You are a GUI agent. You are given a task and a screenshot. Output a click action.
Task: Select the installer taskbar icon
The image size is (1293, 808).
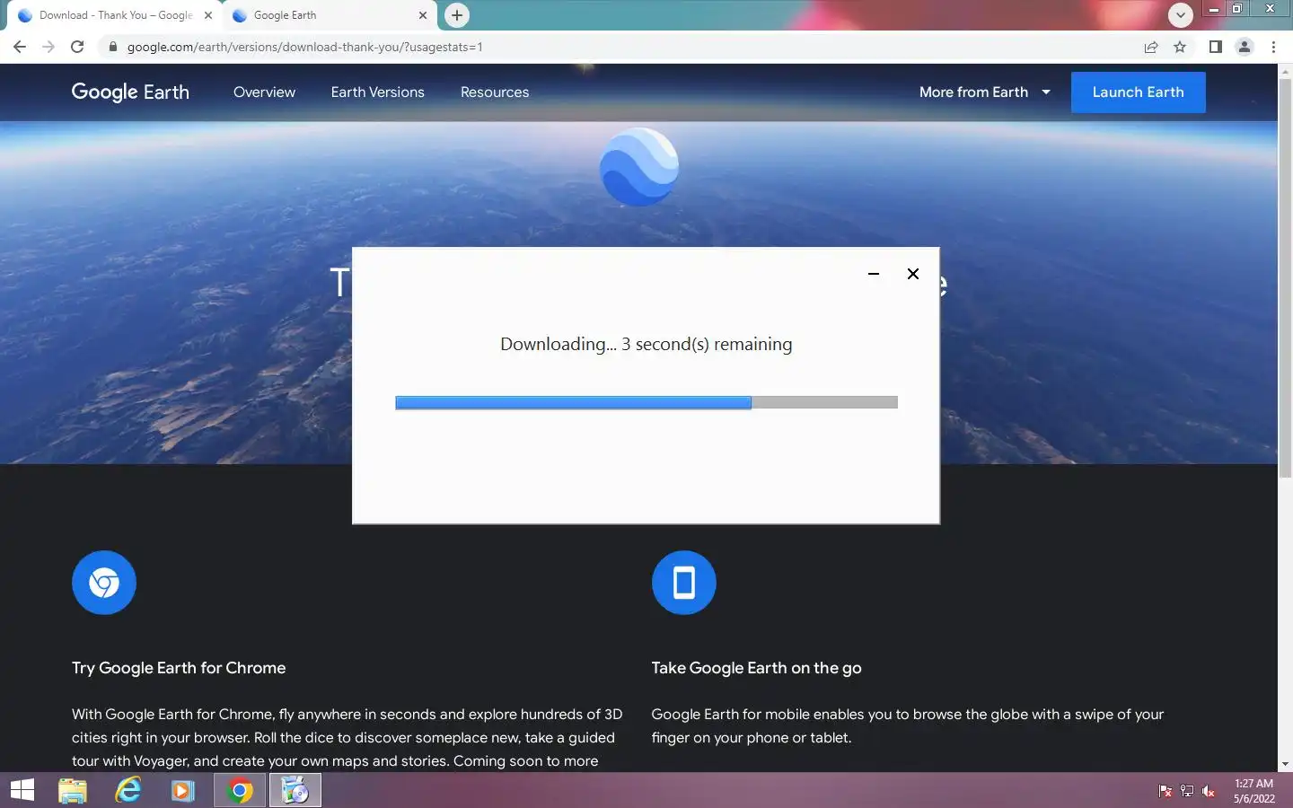tap(295, 791)
